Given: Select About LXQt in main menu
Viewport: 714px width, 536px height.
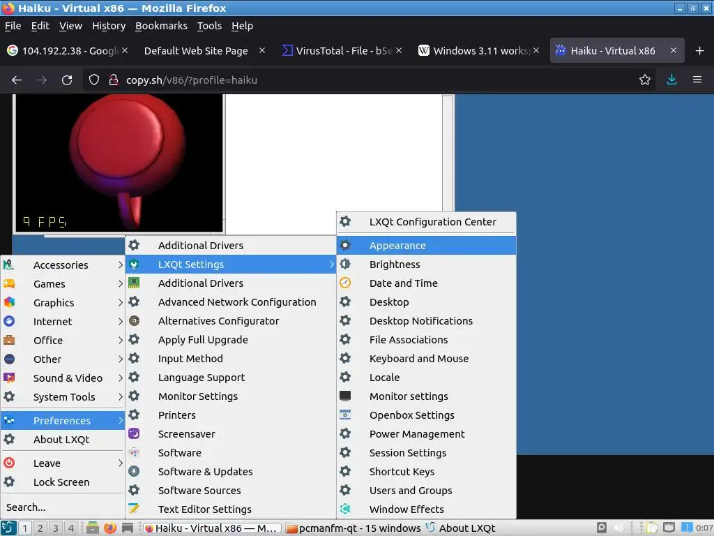Looking at the screenshot, I should pyautogui.click(x=62, y=440).
